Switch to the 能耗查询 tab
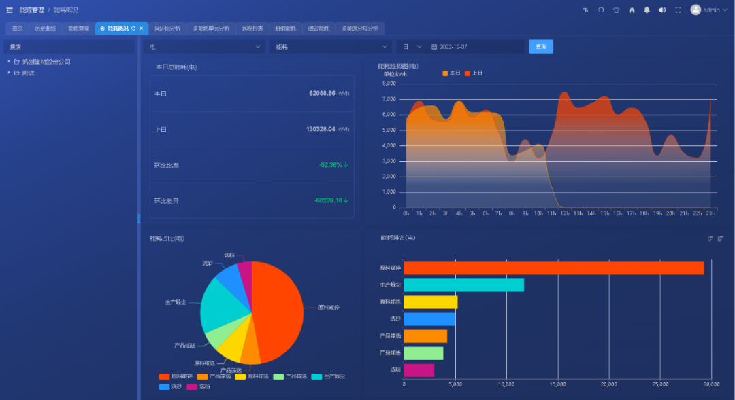Image resolution: width=735 pixels, height=400 pixels. (x=78, y=29)
